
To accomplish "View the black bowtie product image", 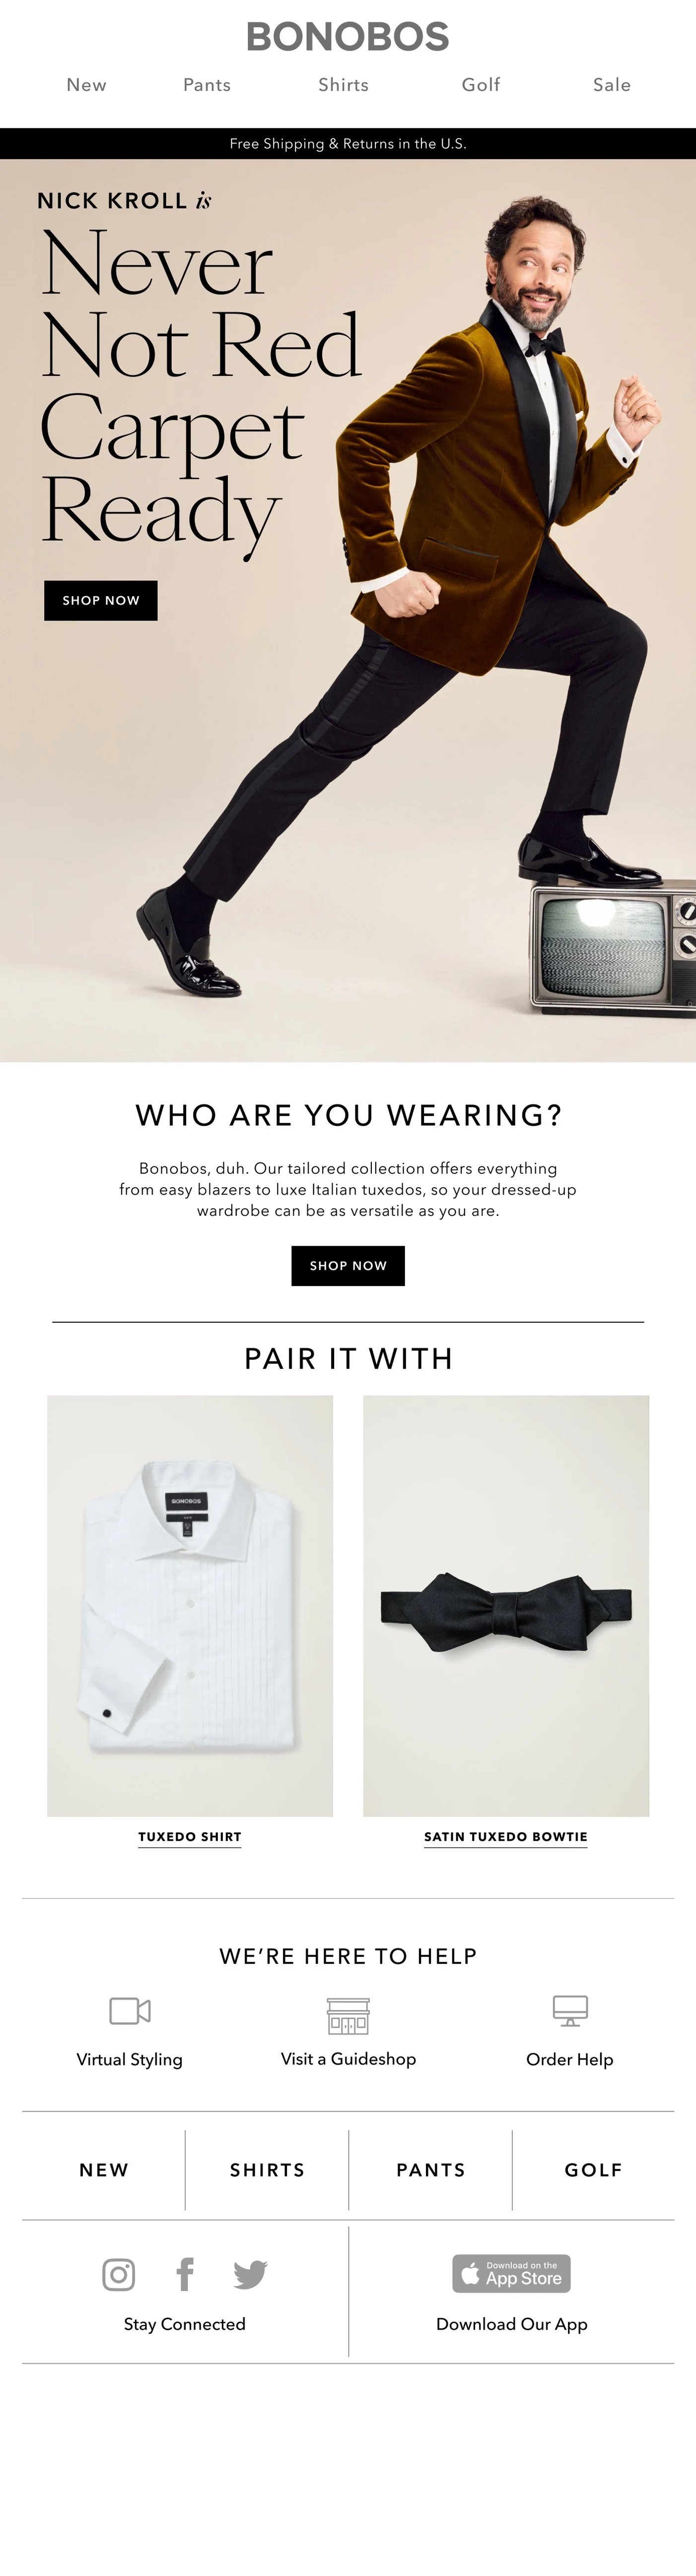I will click(506, 1606).
